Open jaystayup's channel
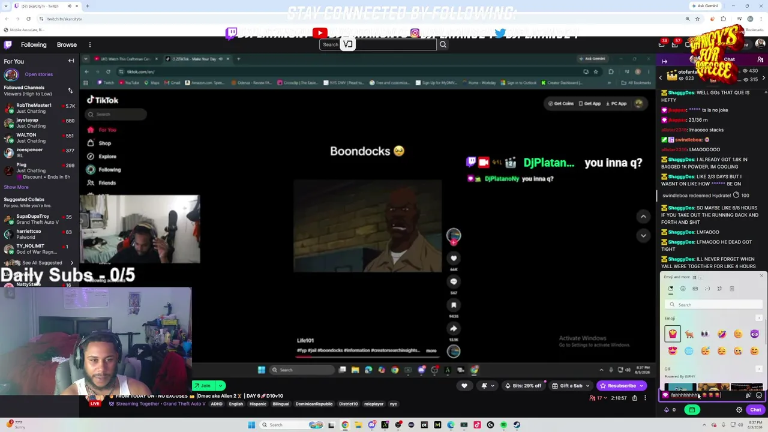Image resolution: width=768 pixels, height=432 pixels. point(38,123)
